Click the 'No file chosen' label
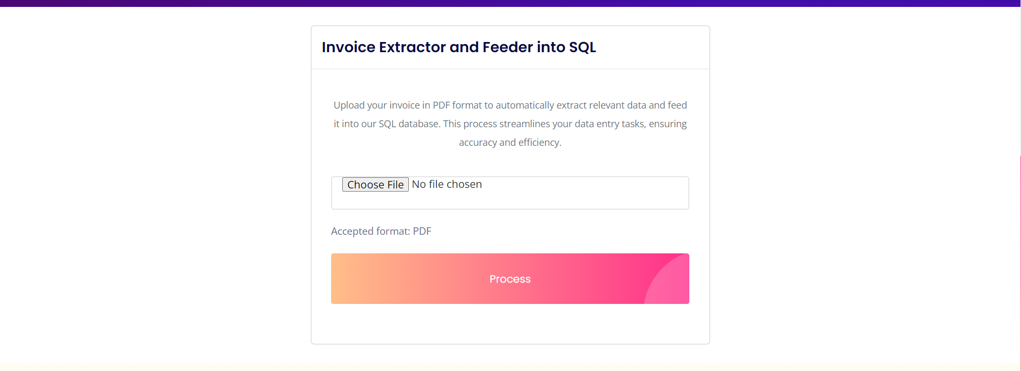The width and height of the screenshot is (1021, 371). coord(447,184)
